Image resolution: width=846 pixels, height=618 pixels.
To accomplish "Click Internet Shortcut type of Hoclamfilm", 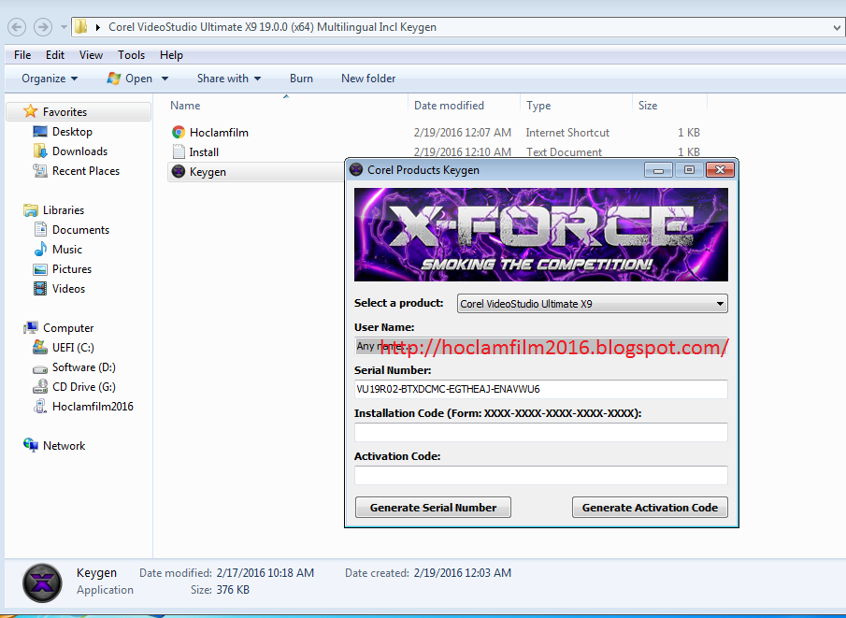I will point(567,133).
